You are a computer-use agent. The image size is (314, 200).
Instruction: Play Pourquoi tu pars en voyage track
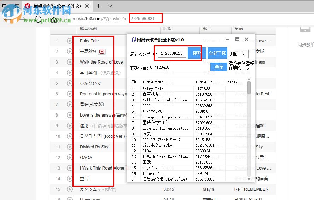pos(70,94)
